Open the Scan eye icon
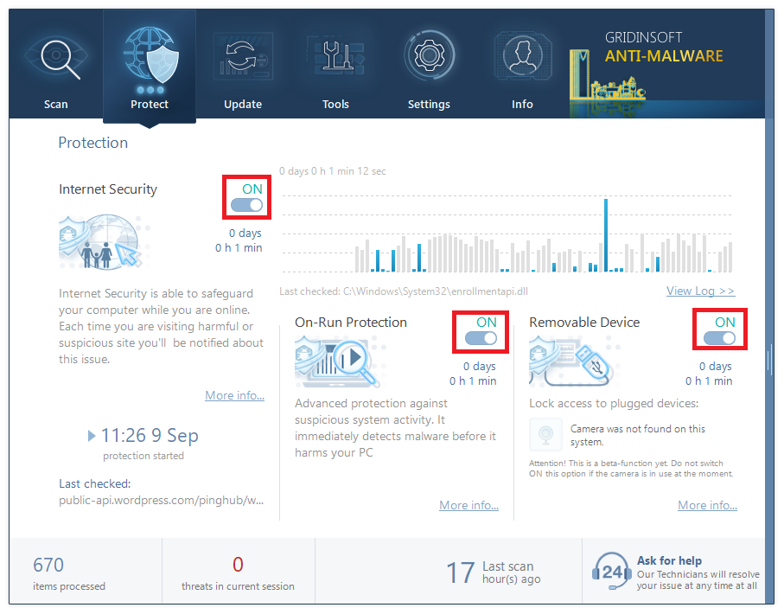The width and height of the screenshot is (784, 614). pyautogui.click(x=56, y=58)
